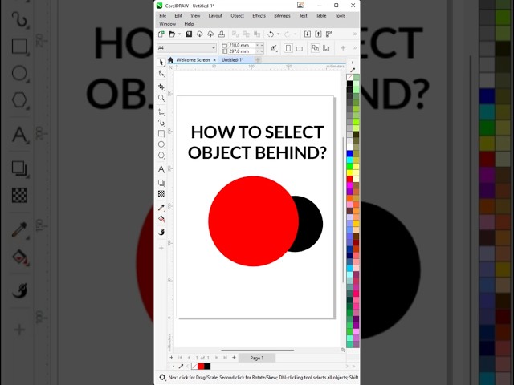Pick black swatch in document palette
The image size is (514, 385).
(x=207, y=367)
